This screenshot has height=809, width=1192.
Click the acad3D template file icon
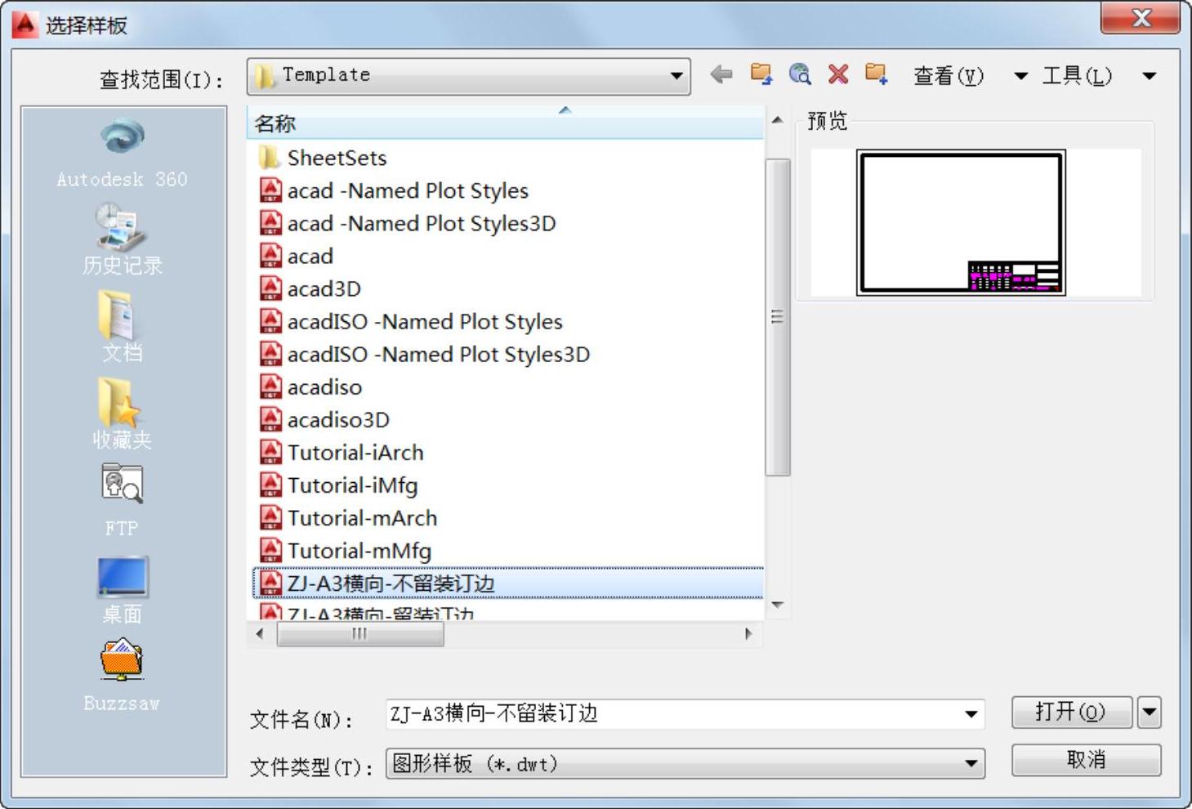[x=271, y=288]
